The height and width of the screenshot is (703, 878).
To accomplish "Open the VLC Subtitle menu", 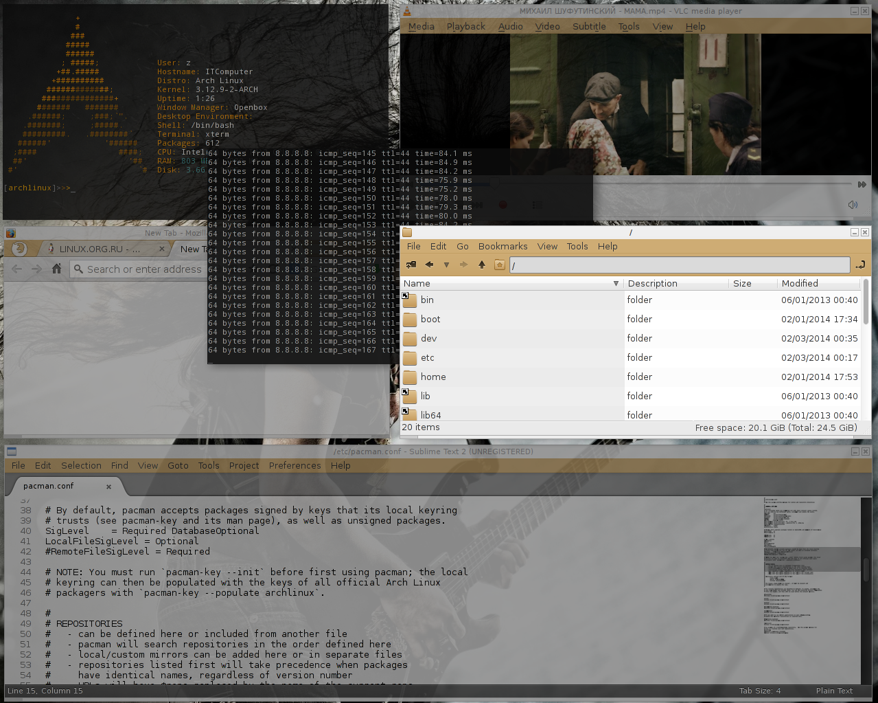I will [590, 26].
